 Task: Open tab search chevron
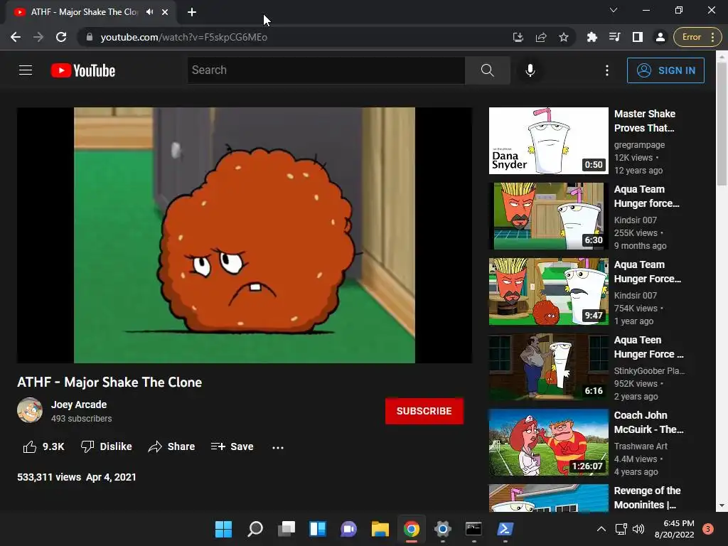click(x=614, y=10)
